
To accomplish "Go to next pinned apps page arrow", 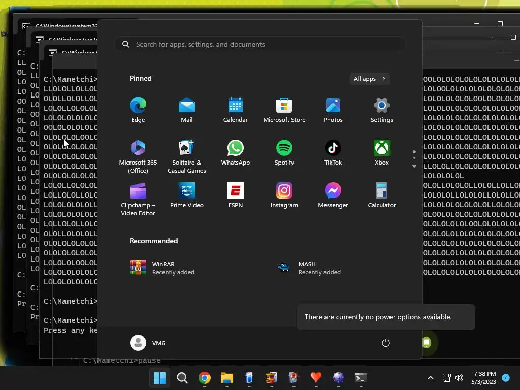I will tap(414, 166).
